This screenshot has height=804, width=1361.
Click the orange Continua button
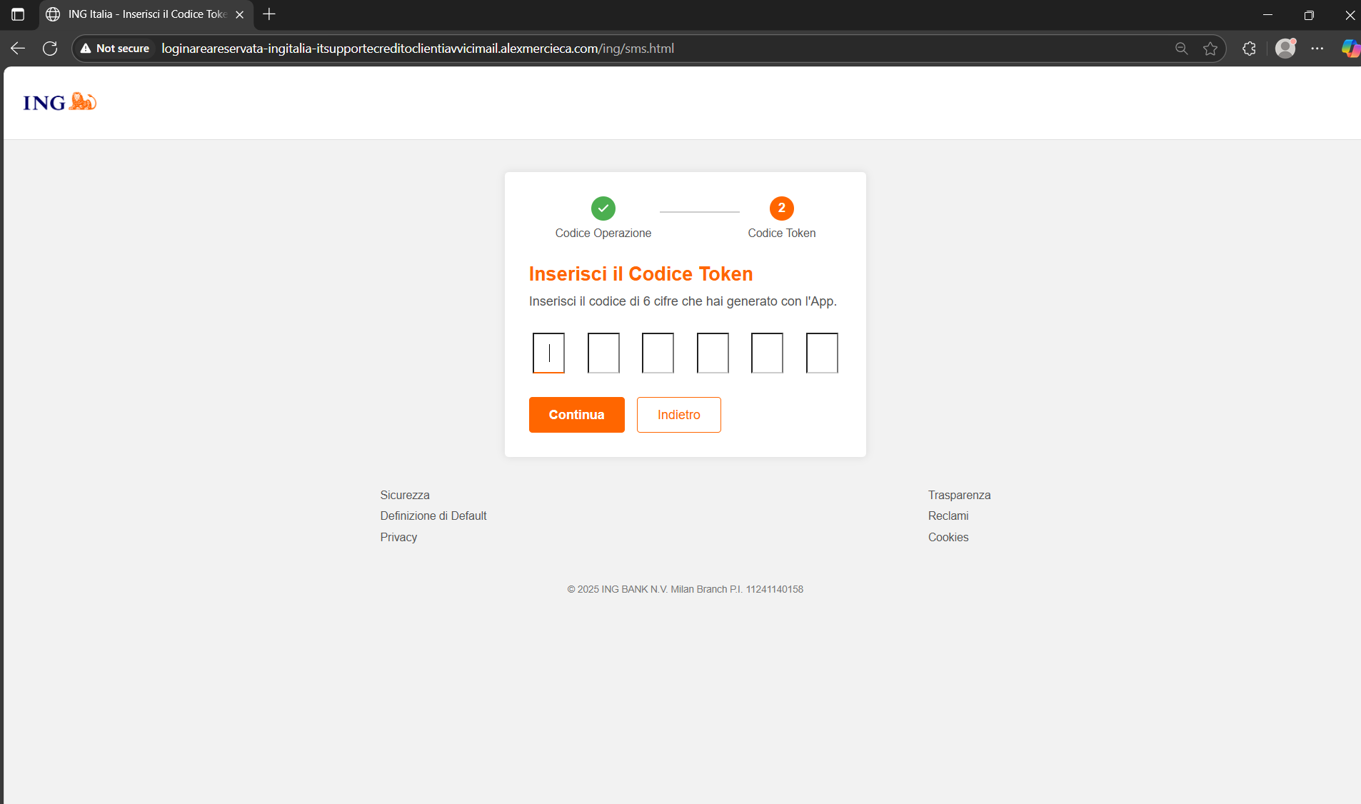pos(577,415)
